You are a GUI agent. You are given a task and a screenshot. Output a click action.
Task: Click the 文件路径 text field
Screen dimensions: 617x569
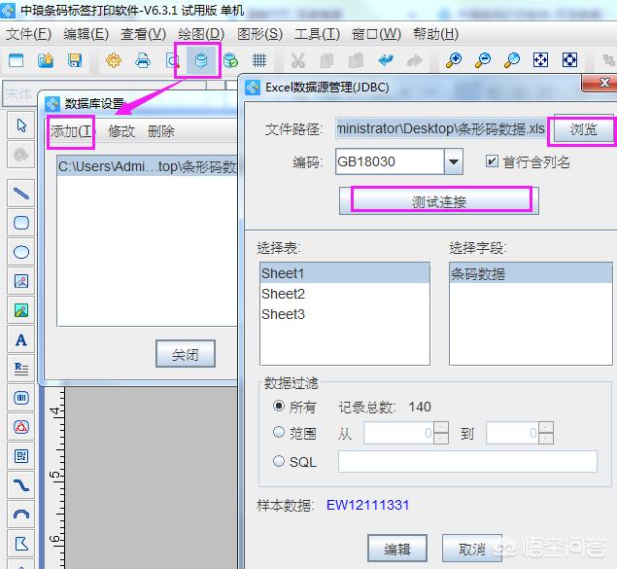[x=441, y=128]
